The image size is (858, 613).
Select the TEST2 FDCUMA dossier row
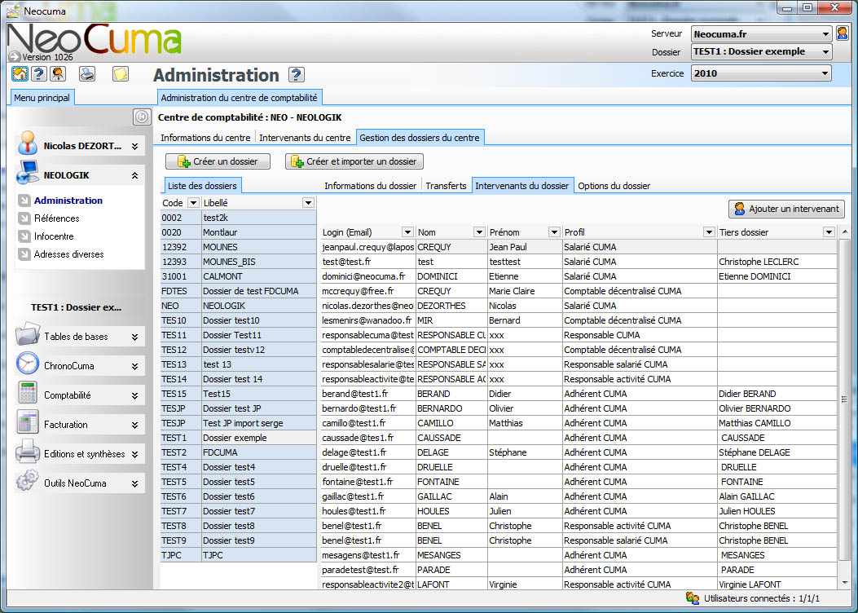[x=238, y=452]
